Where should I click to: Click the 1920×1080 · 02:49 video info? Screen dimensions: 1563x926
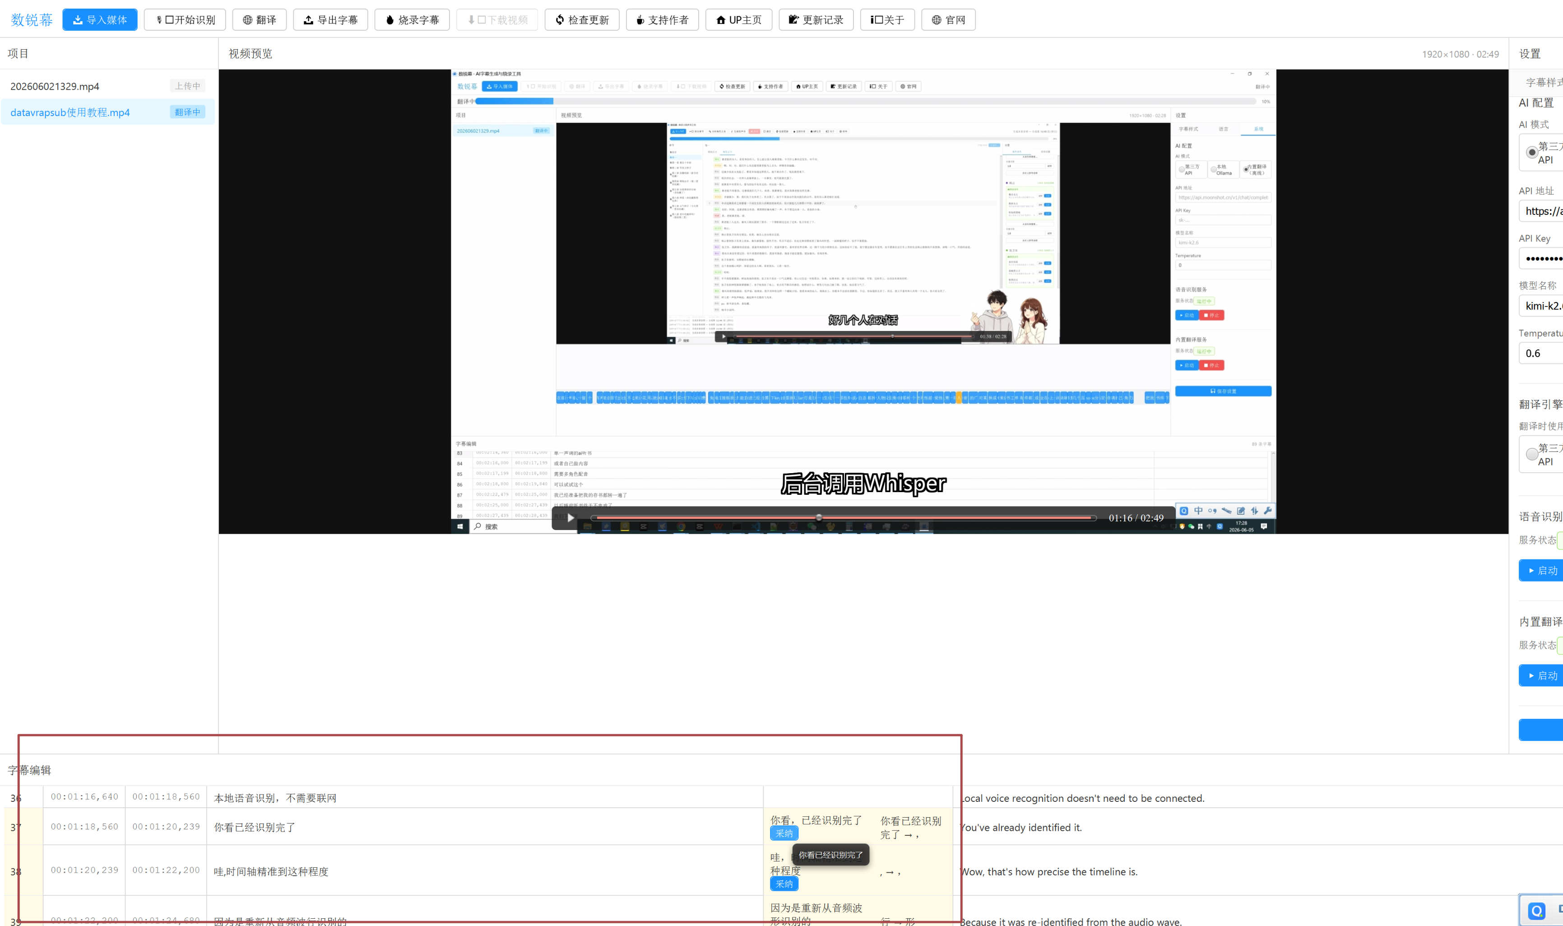(x=1460, y=54)
